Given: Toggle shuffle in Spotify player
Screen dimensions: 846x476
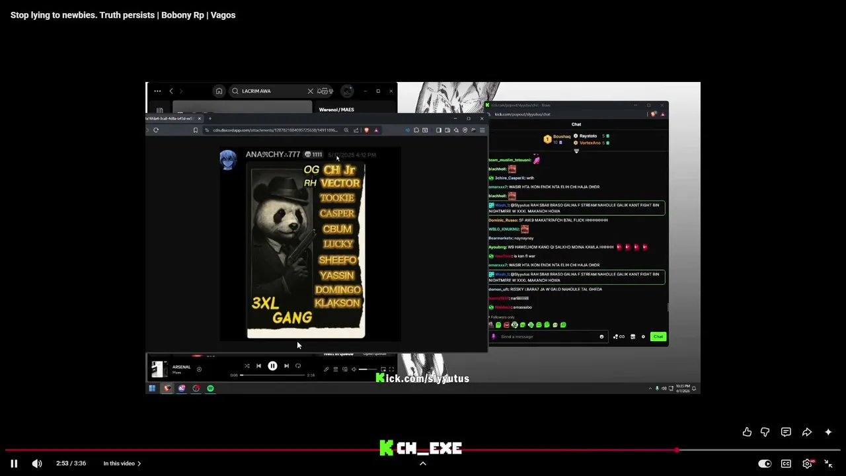Looking at the screenshot, I should pyautogui.click(x=247, y=366).
